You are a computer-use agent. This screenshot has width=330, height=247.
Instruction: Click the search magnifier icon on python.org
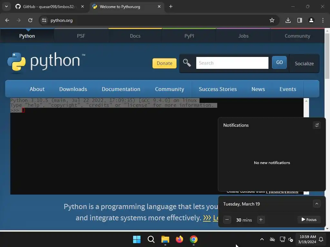click(x=187, y=63)
